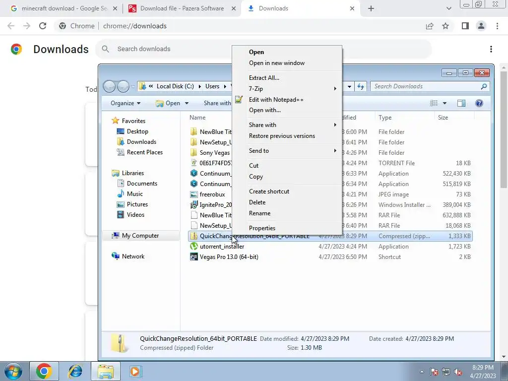Choose Restore previous versions

[282, 136]
